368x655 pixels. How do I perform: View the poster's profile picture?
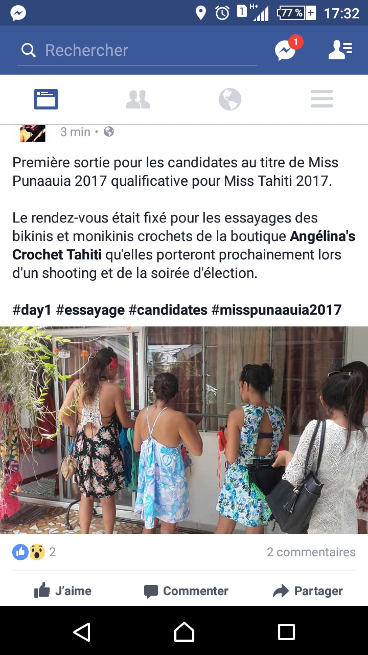33,133
